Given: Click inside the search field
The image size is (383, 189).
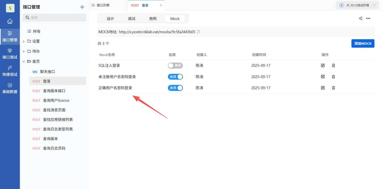Looking at the screenshot, I should 54,18.
